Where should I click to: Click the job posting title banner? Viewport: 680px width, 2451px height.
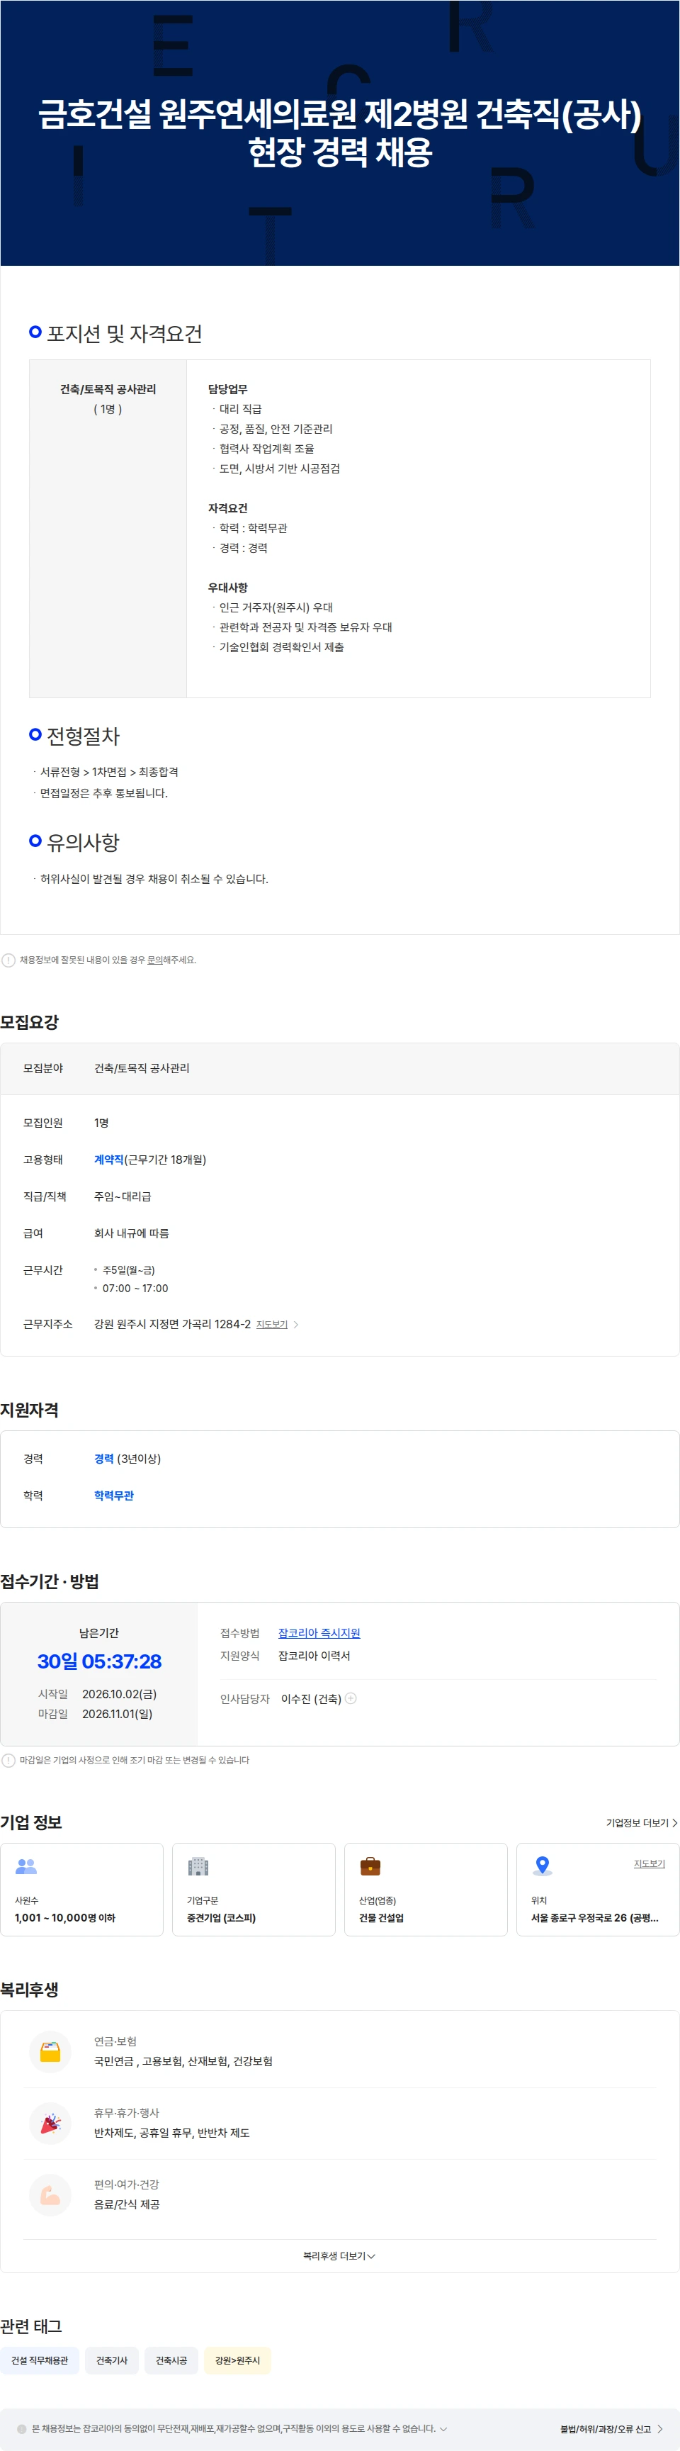pyautogui.click(x=339, y=133)
